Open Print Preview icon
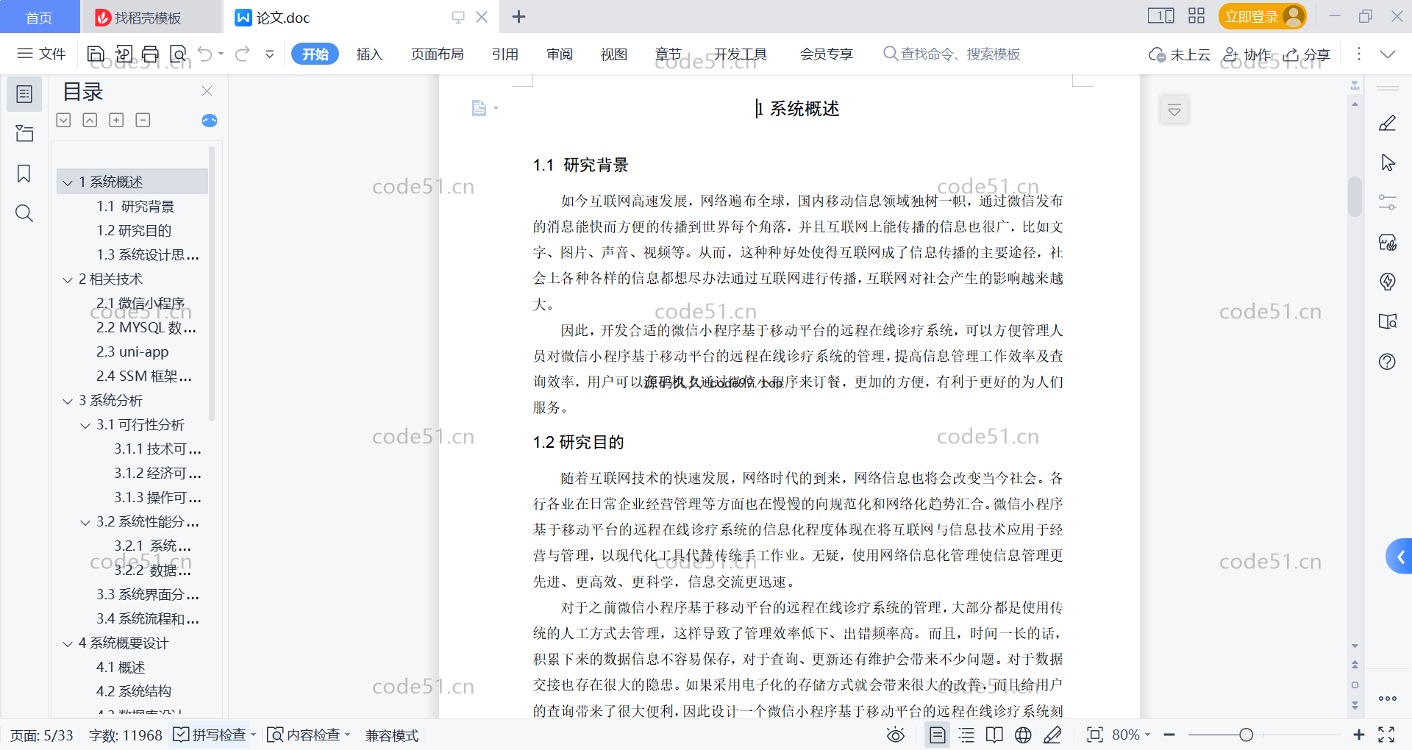This screenshot has width=1412, height=750. tap(178, 54)
